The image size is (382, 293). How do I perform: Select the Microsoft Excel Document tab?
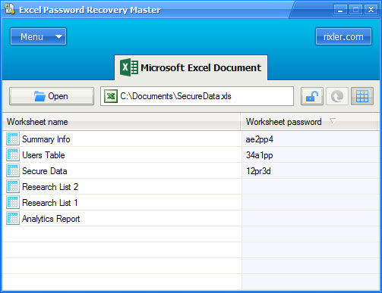(191, 67)
